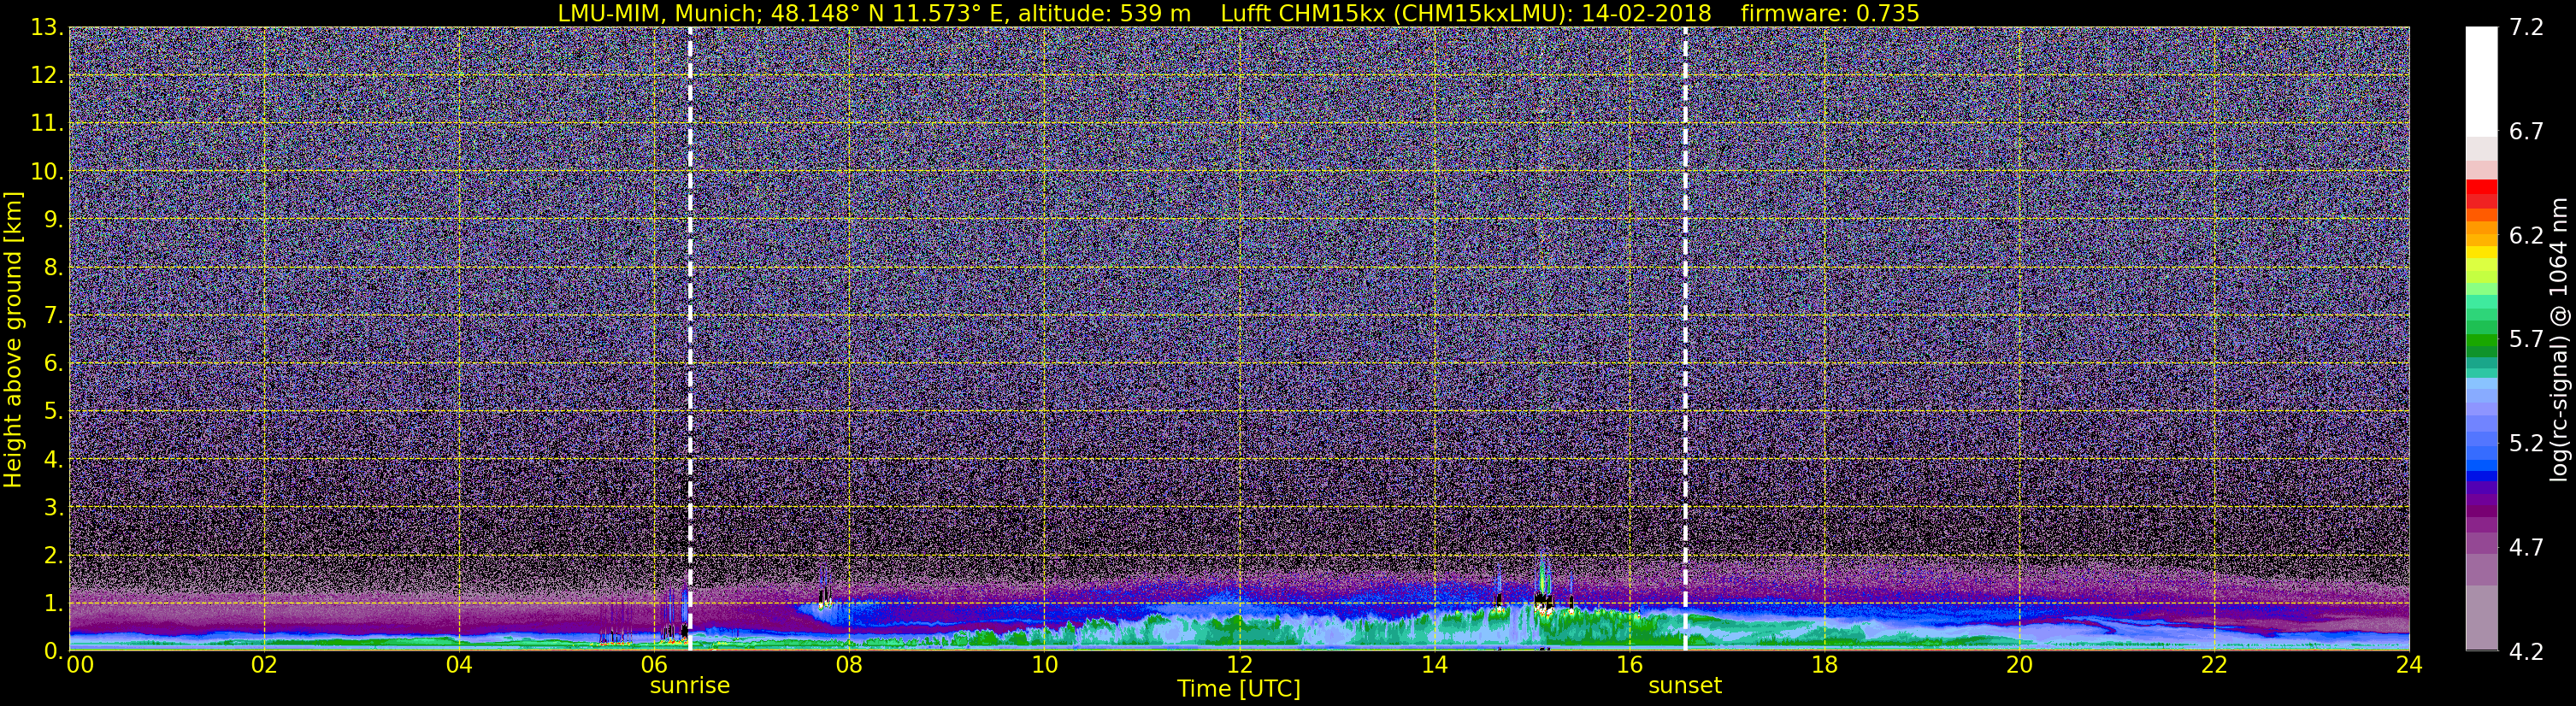Screen dimensions: 2576x706
Task: Click the '11.' height axis tick label
Action: pyautogui.click(x=47, y=123)
